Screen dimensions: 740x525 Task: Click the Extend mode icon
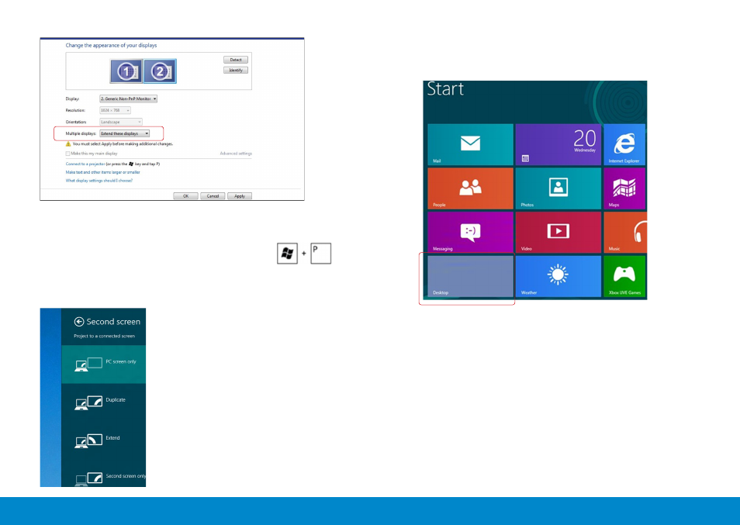pos(88,440)
